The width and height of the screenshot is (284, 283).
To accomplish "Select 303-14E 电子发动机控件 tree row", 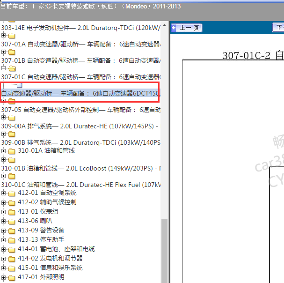I will [80, 28].
